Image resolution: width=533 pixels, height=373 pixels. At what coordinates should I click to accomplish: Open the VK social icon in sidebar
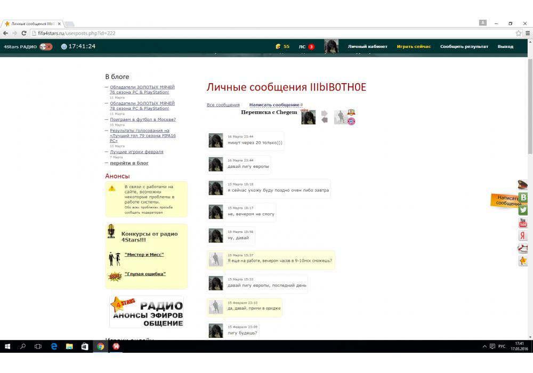coord(523,197)
